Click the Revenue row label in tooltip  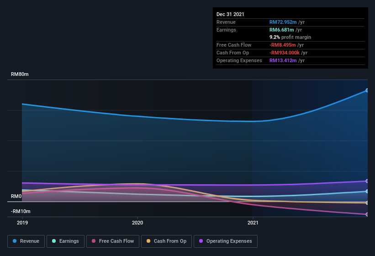point(226,22)
